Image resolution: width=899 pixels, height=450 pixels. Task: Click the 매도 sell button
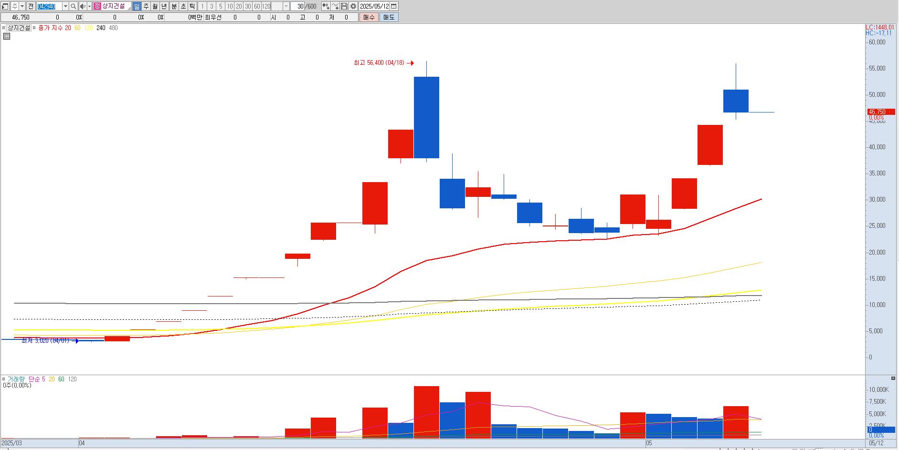click(x=389, y=17)
